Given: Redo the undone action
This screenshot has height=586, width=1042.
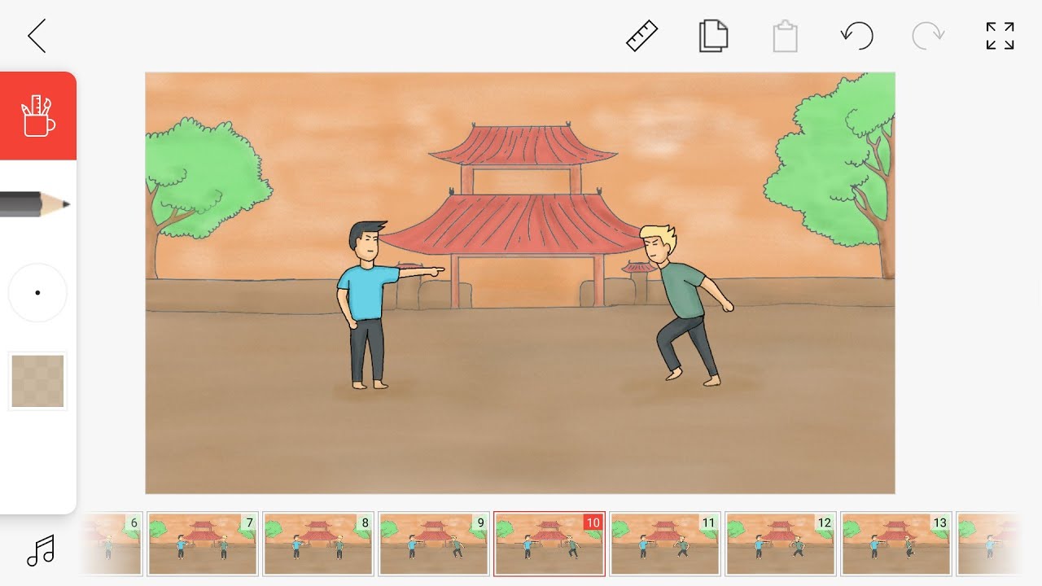Looking at the screenshot, I should point(928,37).
